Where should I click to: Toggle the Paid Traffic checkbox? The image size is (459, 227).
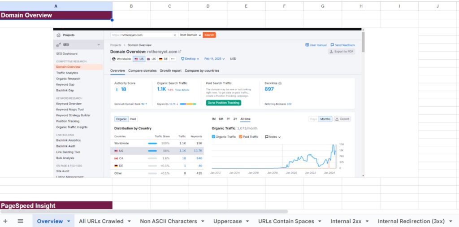[241, 137]
